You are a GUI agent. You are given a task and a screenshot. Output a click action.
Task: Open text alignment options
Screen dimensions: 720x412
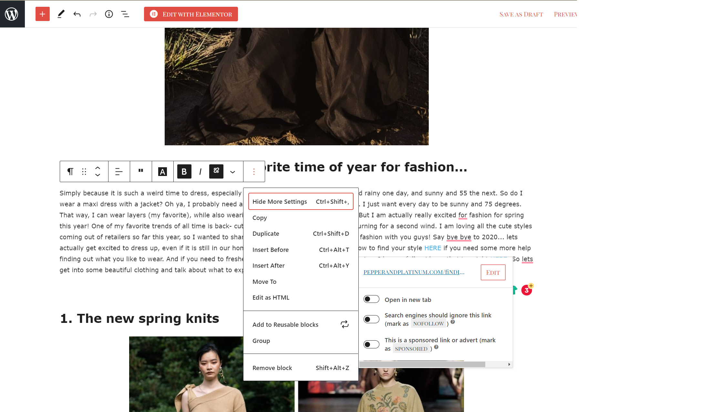click(x=119, y=171)
